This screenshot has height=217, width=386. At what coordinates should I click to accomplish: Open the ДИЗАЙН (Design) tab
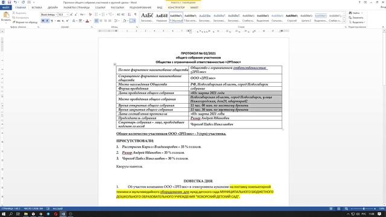pyautogui.click(x=52, y=8)
